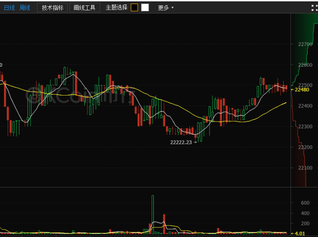This screenshot has width=318, height=237.
Task: Click the fullscreen expand icon
Action: click(x=314, y=8)
